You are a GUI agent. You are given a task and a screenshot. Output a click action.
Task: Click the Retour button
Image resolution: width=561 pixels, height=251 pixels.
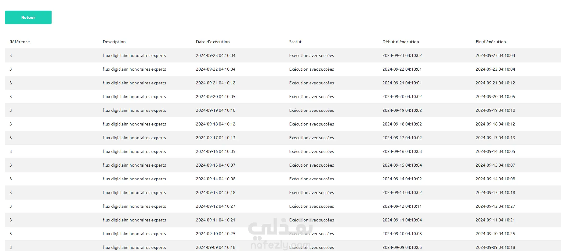point(28,17)
